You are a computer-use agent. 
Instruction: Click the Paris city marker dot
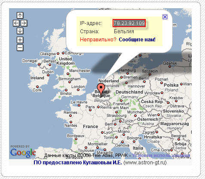90,110
